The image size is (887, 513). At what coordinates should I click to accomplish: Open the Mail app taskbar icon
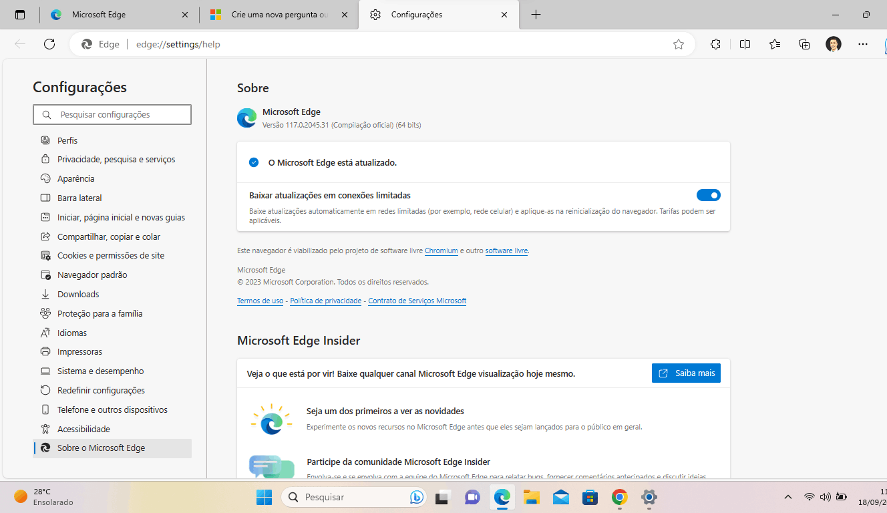[560, 497]
